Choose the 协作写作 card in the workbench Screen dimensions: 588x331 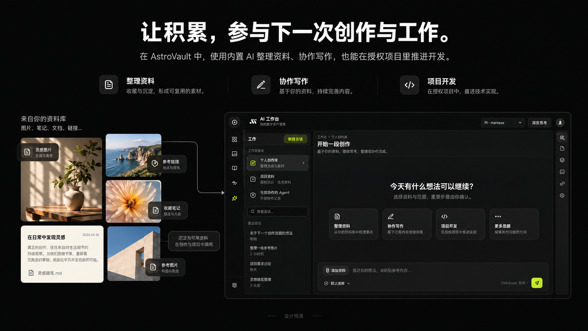click(x=407, y=224)
